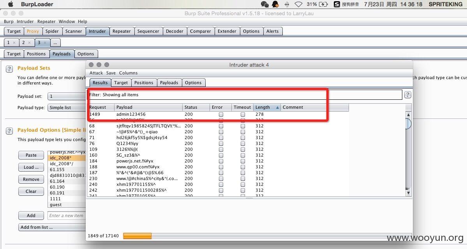Viewport: 467px width, 249px height.
Task: Click the Paste button
Action: (31, 155)
